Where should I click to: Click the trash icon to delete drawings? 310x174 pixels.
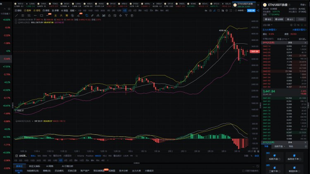[132, 15]
